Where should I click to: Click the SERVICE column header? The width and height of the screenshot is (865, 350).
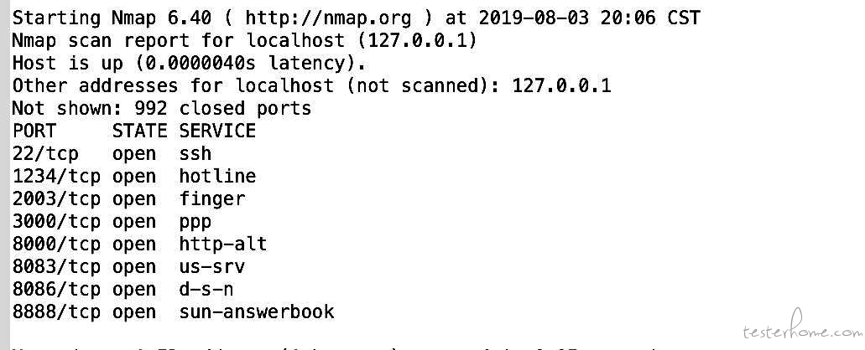coord(217,131)
